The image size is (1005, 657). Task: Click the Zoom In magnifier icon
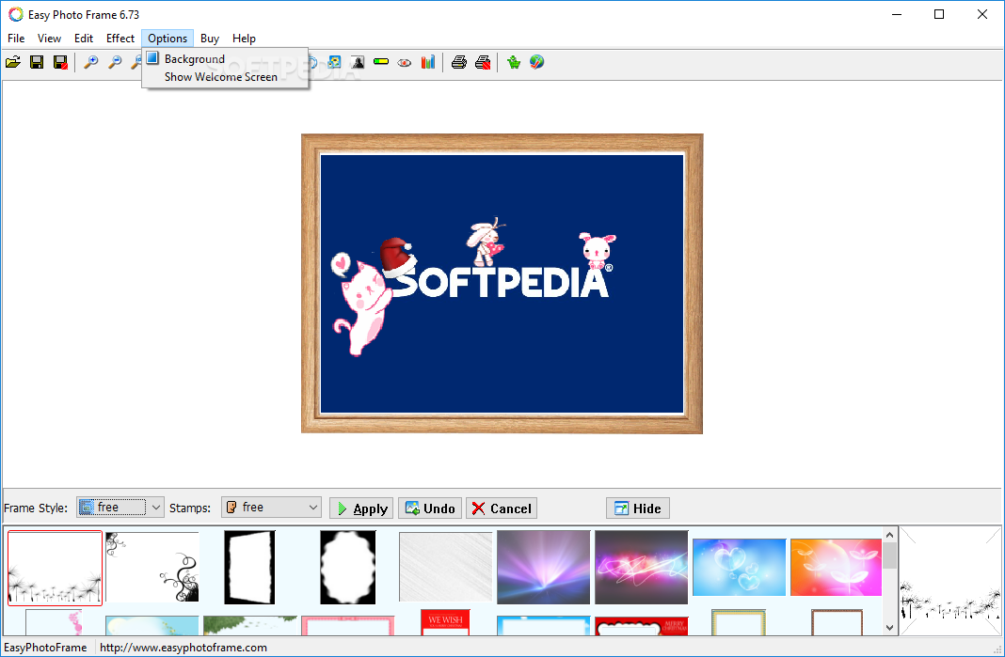coord(91,62)
